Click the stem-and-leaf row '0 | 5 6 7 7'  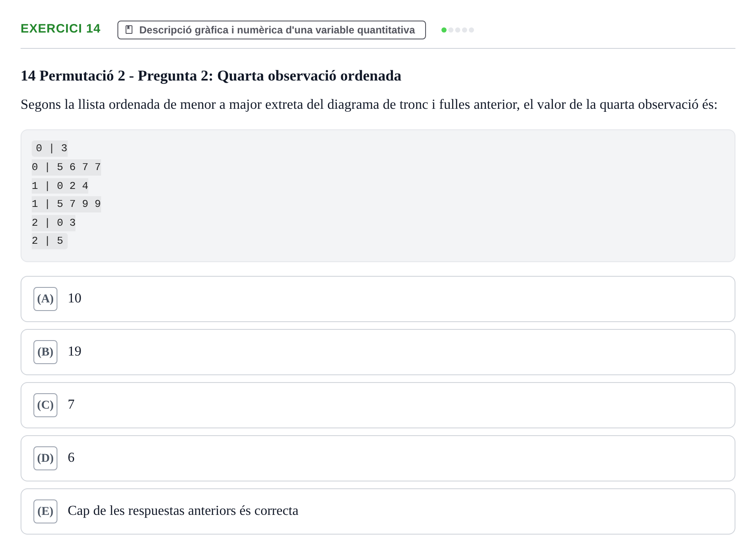[x=66, y=167]
